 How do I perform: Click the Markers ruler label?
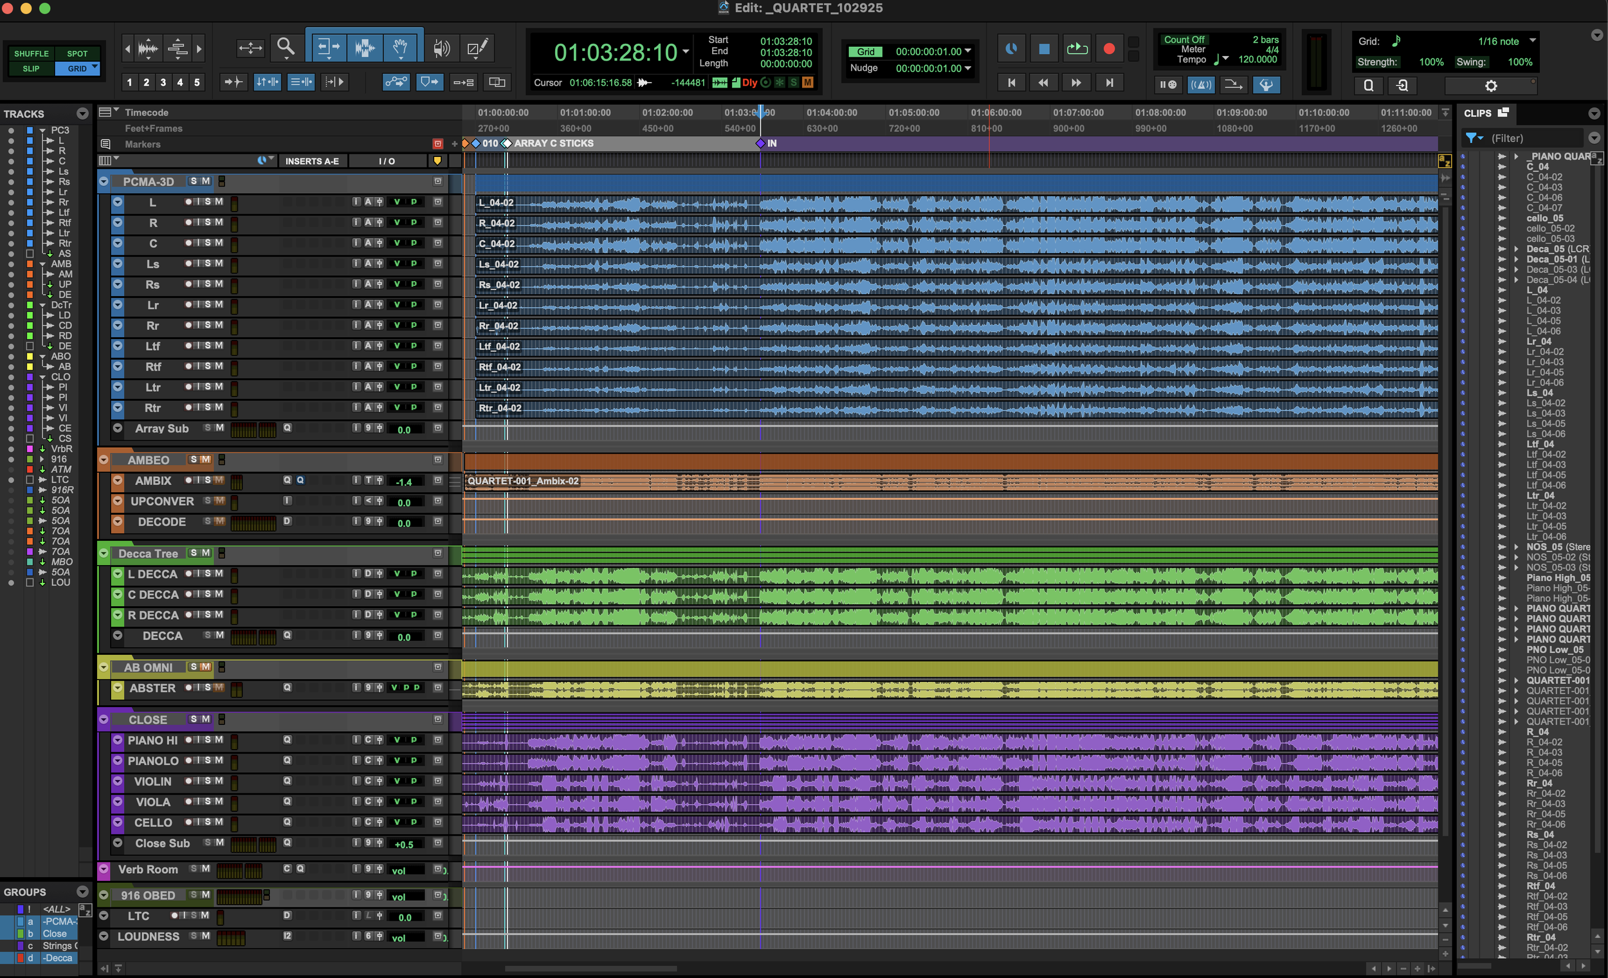144,143
